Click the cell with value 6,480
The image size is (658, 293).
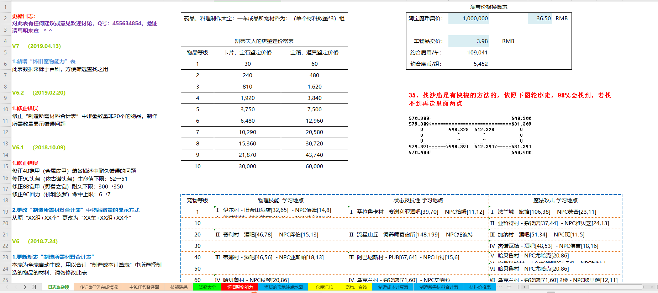pos(247,121)
